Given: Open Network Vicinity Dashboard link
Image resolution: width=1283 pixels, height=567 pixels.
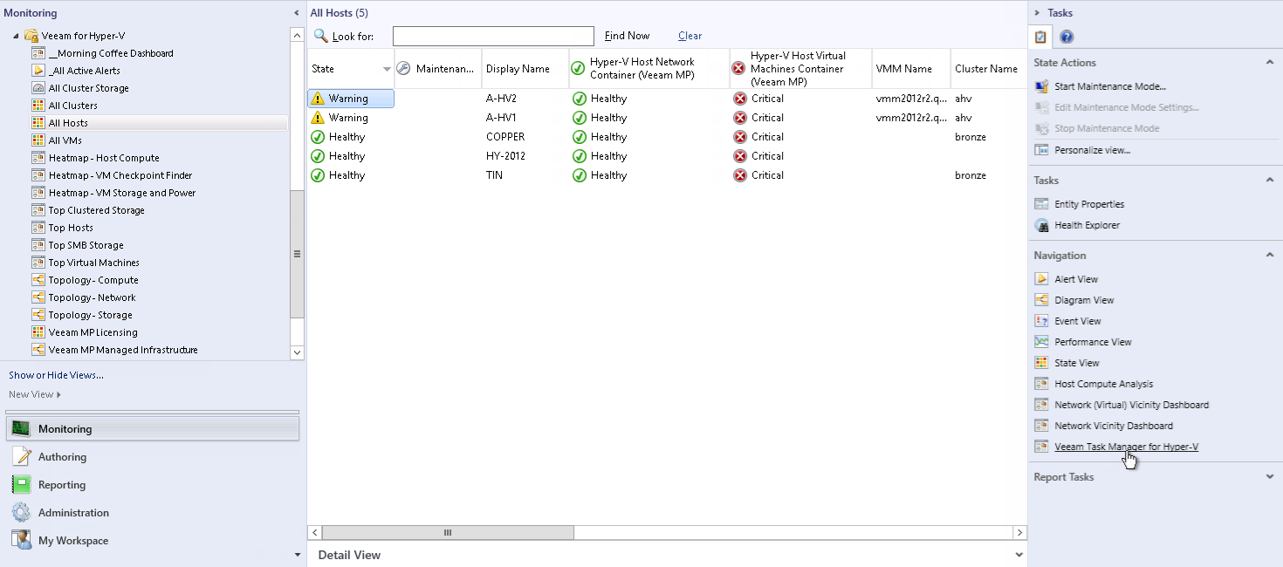Looking at the screenshot, I should tap(1114, 426).
